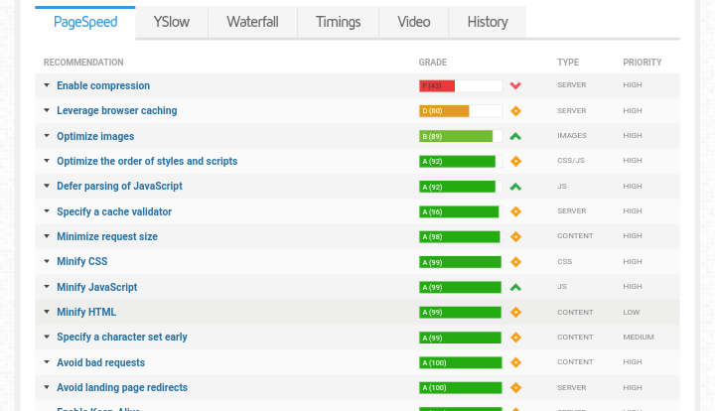Click the Priority column header

[643, 63]
